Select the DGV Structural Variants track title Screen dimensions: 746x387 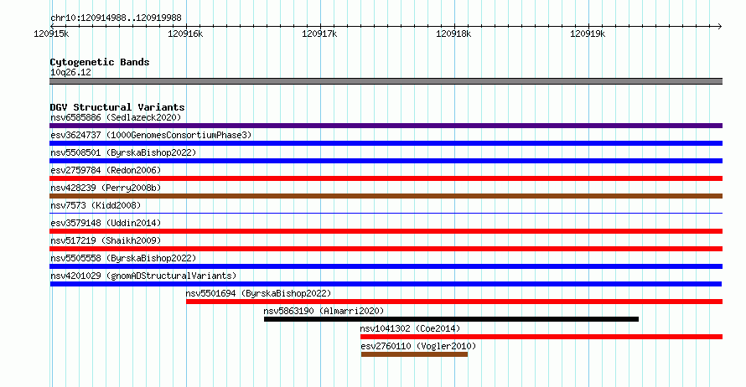pyautogui.click(x=117, y=107)
